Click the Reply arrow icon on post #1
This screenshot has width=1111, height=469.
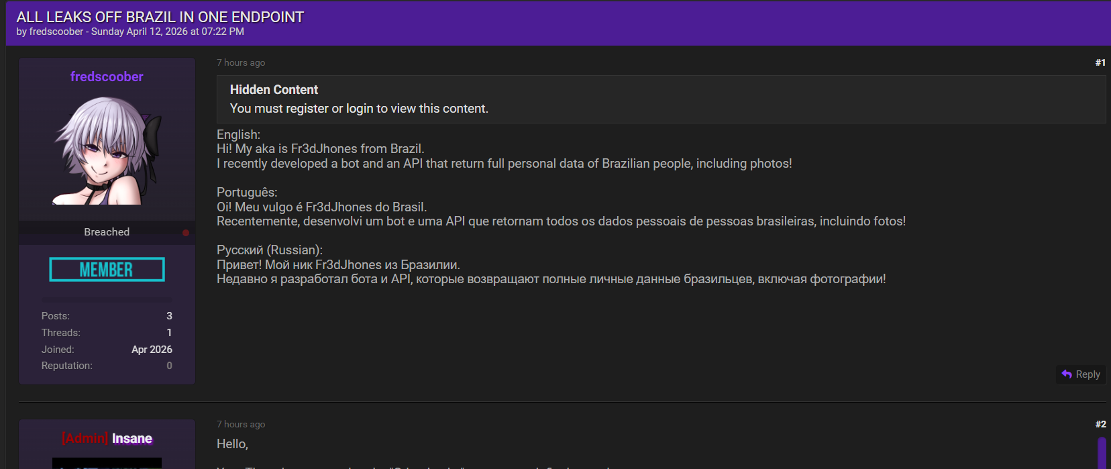click(1067, 374)
